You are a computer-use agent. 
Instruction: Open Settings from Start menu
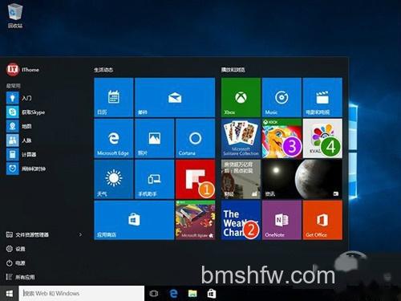[15, 249]
